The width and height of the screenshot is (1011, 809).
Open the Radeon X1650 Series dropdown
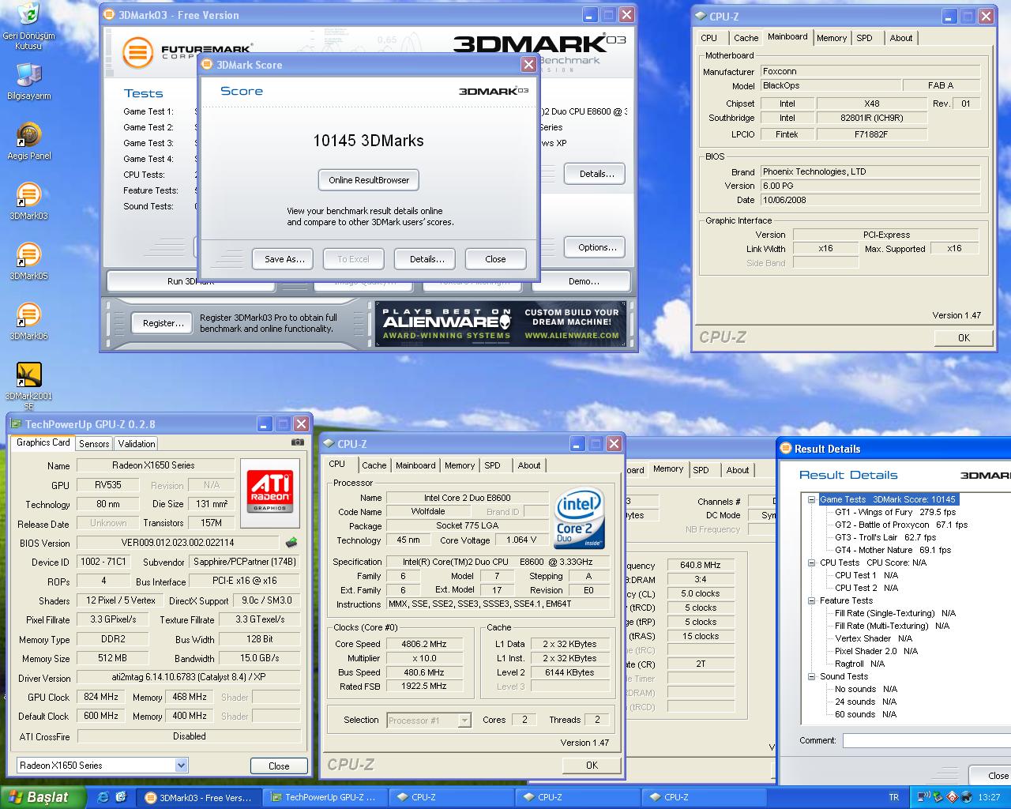pos(103,765)
